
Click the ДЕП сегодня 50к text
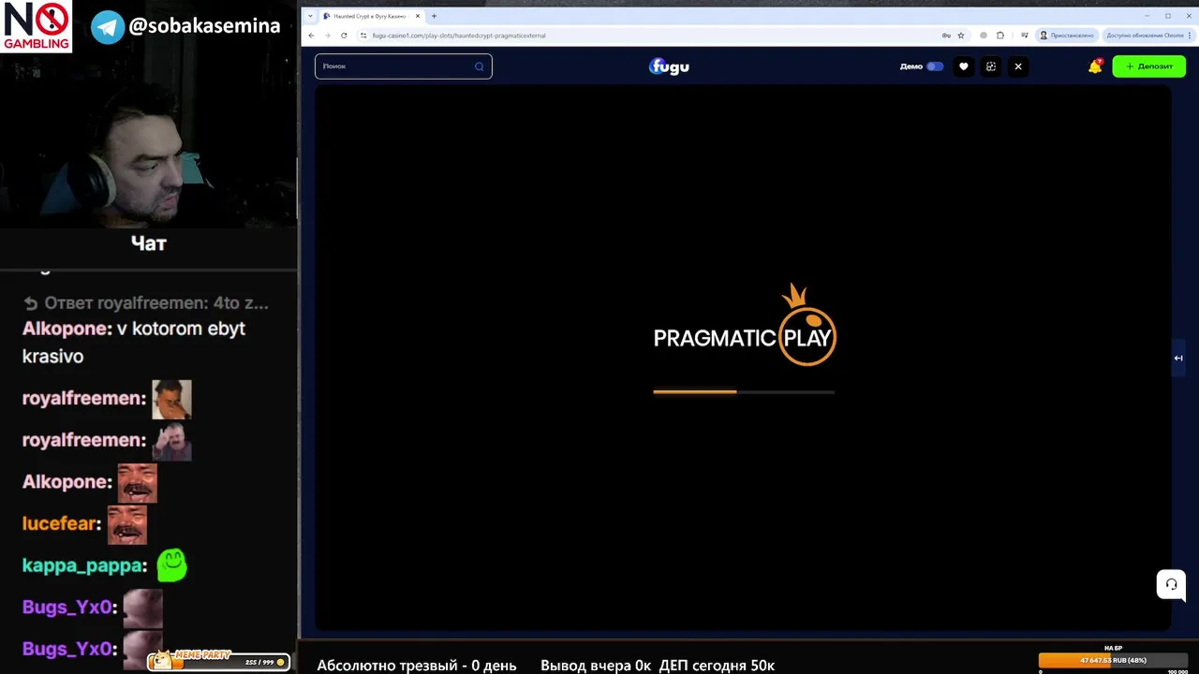[717, 666]
